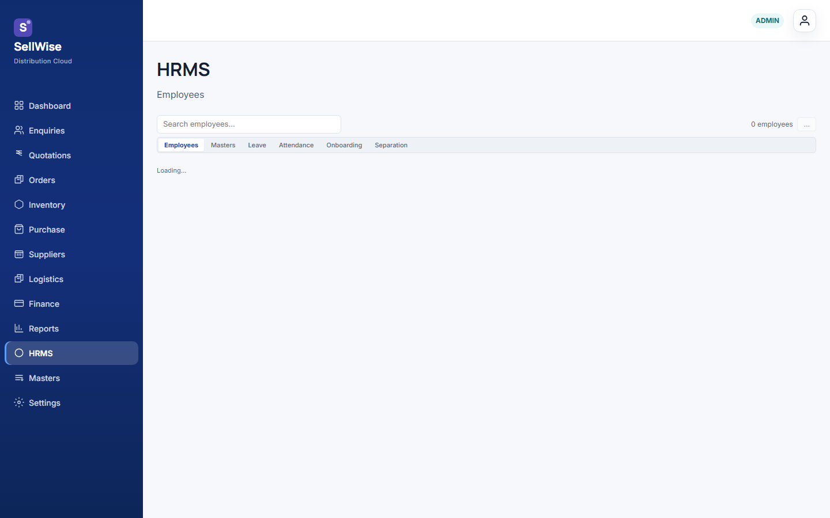Open Logistics from sidebar
This screenshot has width=830, height=518.
click(x=71, y=279)
